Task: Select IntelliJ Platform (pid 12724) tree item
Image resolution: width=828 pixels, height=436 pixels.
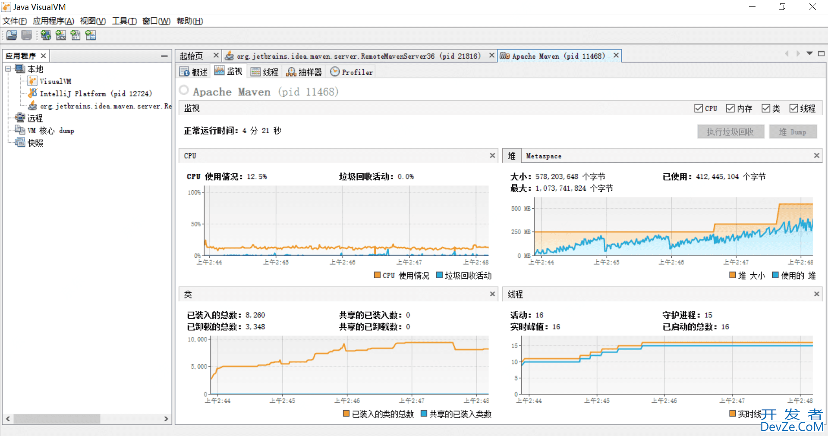Action: click(x=96, y=94)
